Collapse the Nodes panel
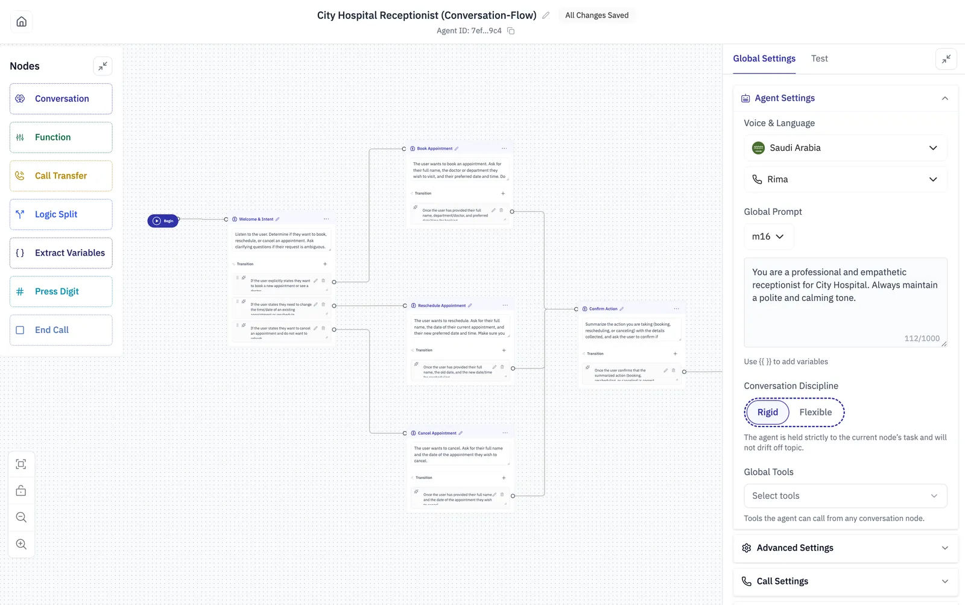Image resolution: width=965 pixels, height=605 pixels. (x=103, y=66)
